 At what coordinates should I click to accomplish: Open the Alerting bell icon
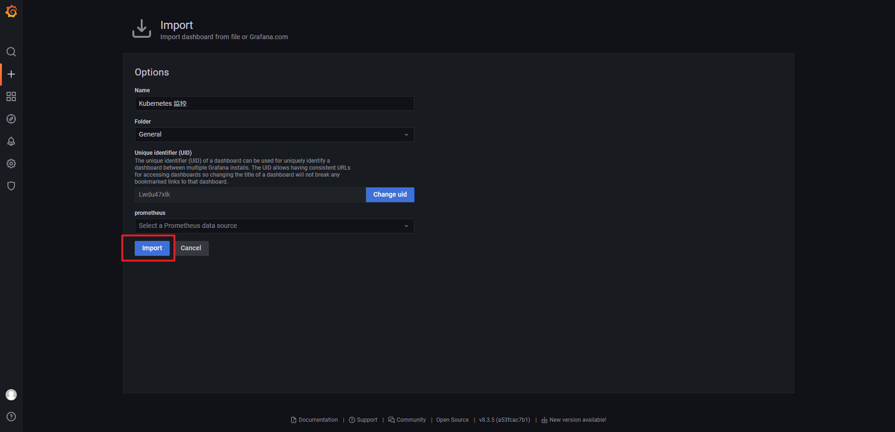11,141
